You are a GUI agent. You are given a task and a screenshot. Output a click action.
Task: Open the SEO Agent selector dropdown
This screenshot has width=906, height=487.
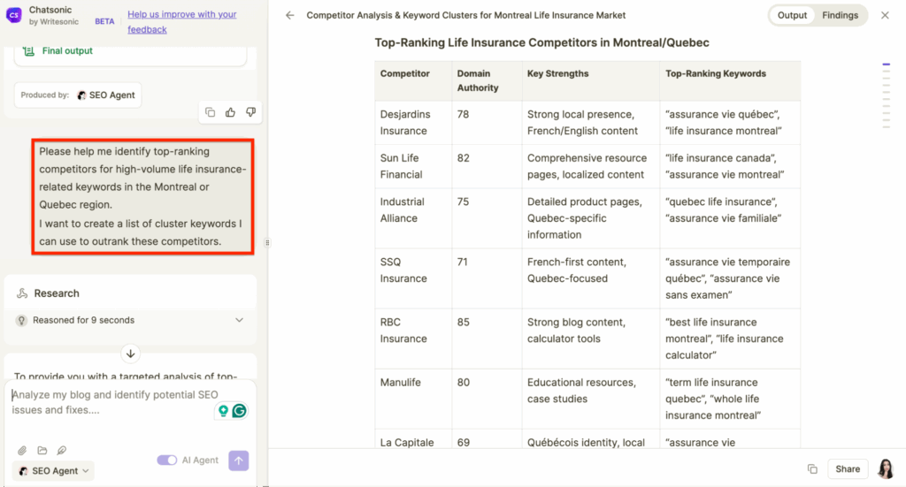click(53, 471)
